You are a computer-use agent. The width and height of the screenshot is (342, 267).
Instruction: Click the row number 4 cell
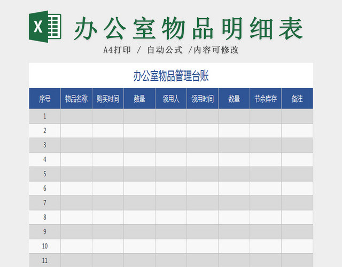(x=45, y=160)
